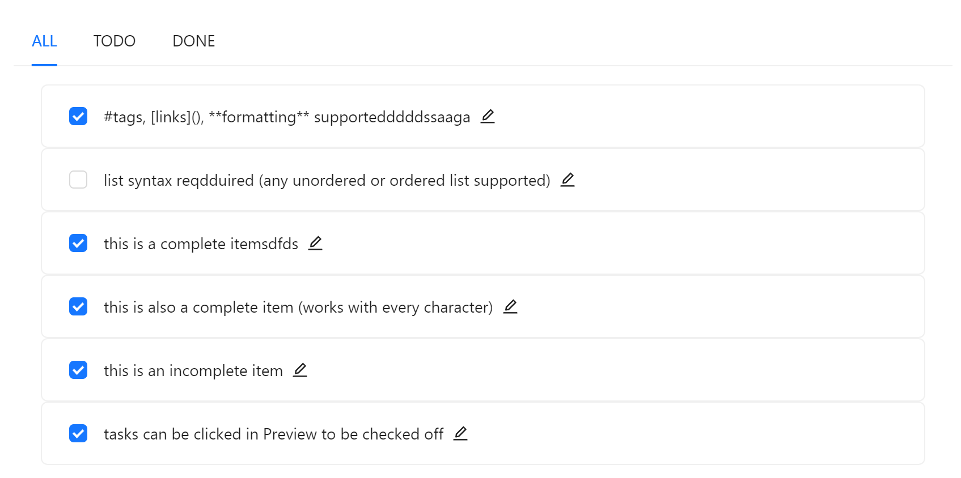Screen dimensions: 961x478
Task: Edit 'this is an incomplete item' using pencil icon
Action: point(300,370)
